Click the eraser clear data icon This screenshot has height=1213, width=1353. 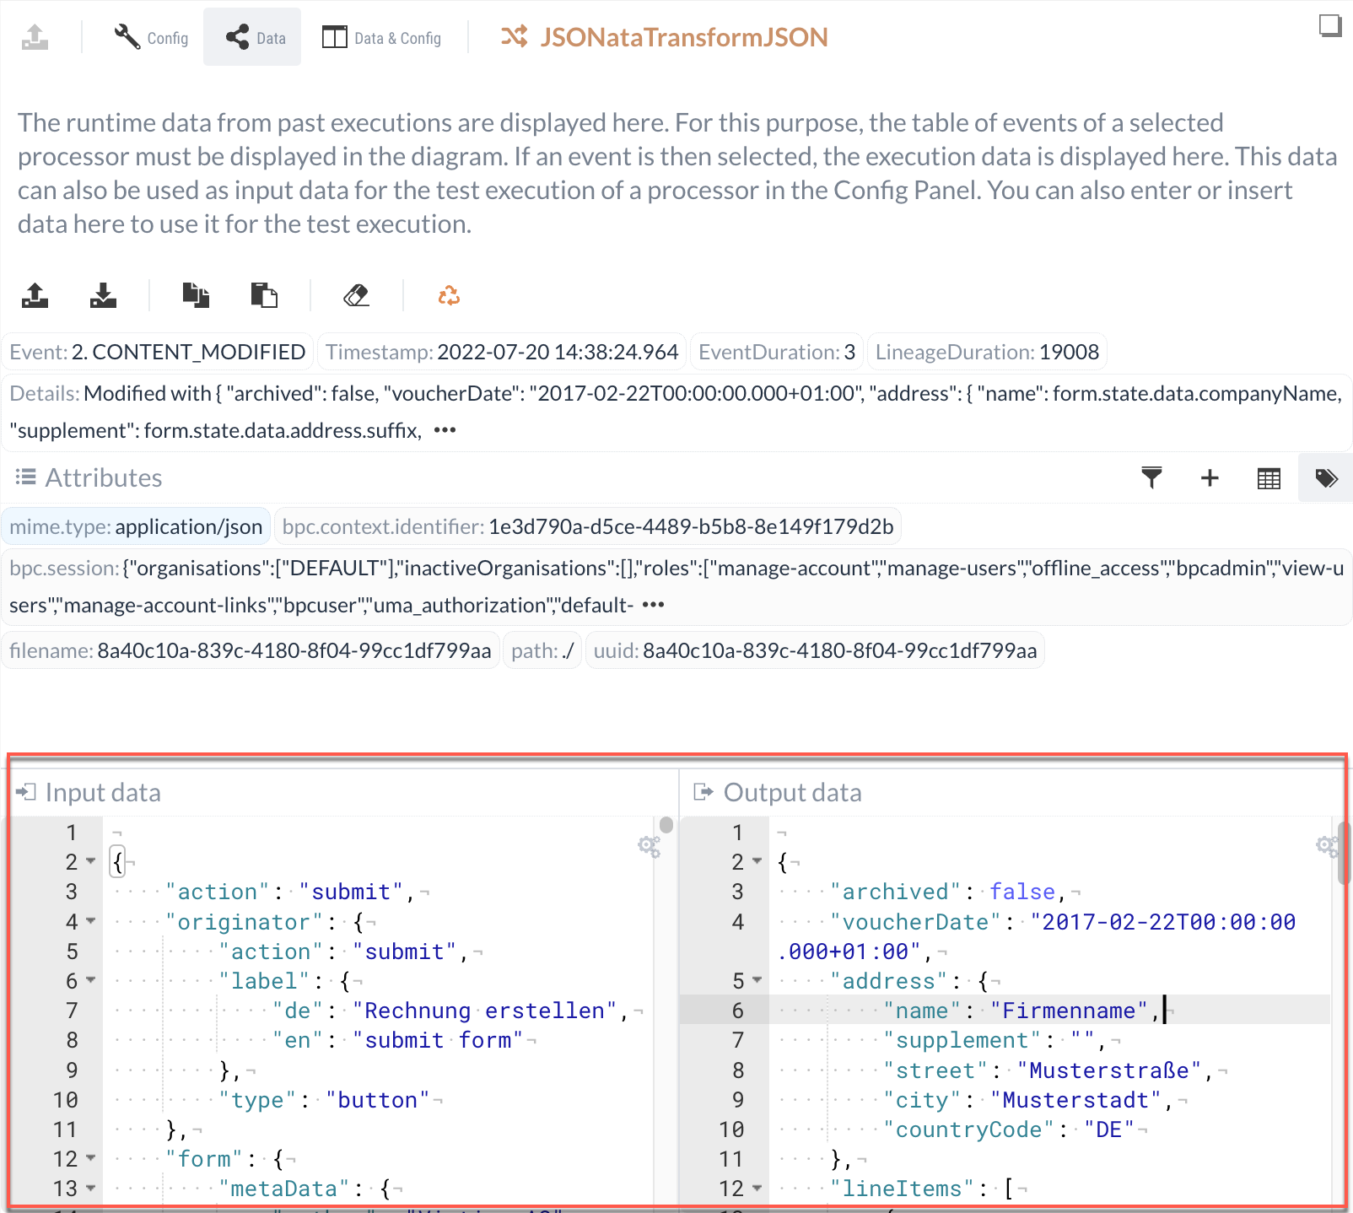(357, 295)
